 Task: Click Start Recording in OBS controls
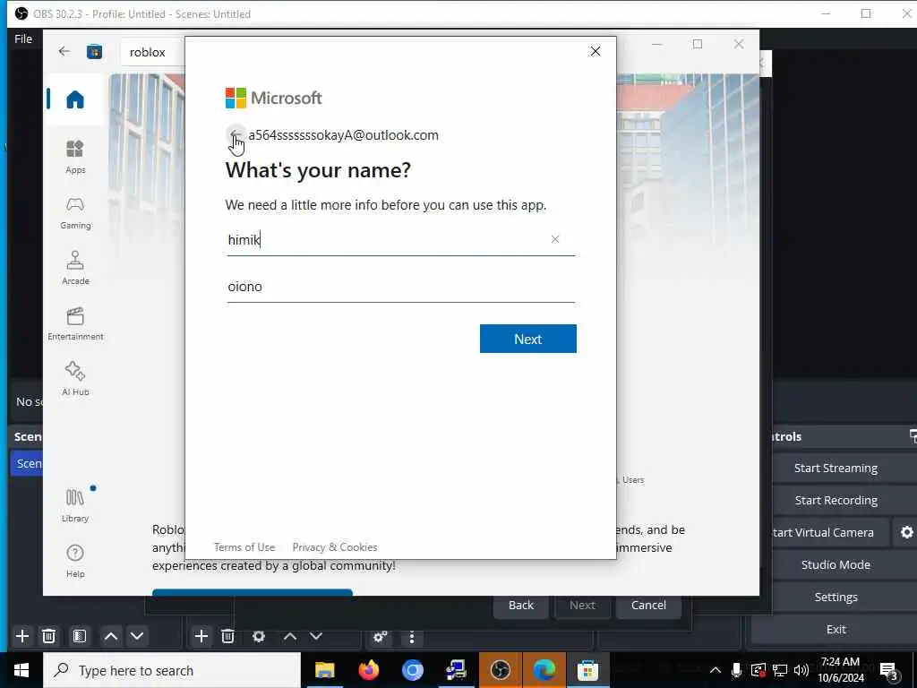click(x=836, y=500)
